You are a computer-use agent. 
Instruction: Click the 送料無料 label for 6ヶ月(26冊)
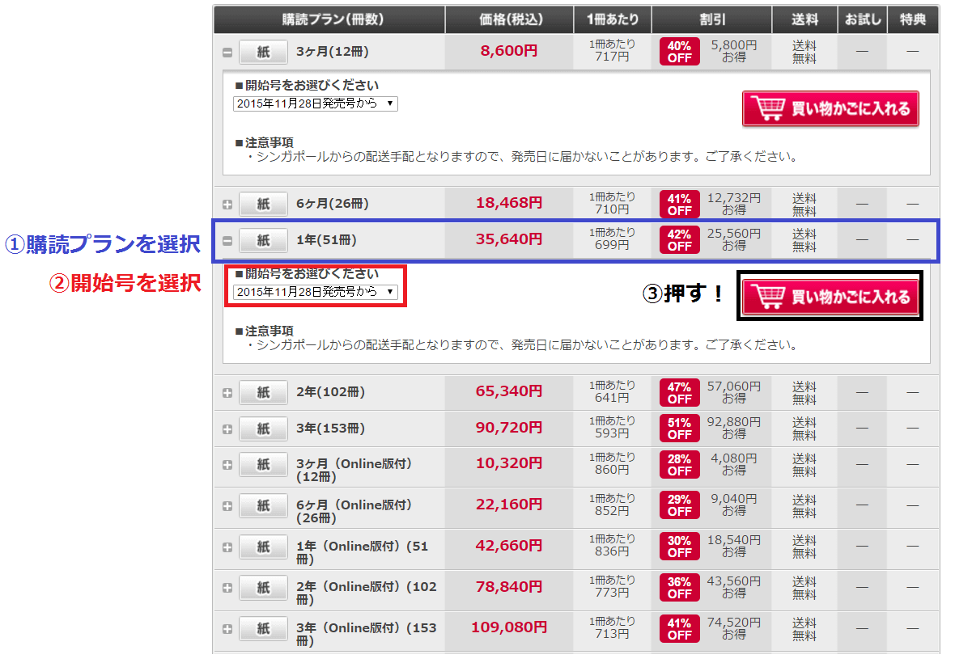[803, 203]
